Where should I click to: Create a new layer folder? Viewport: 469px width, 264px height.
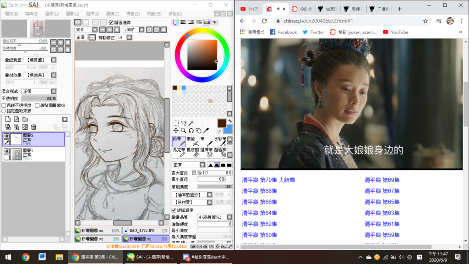click(25, 119)
